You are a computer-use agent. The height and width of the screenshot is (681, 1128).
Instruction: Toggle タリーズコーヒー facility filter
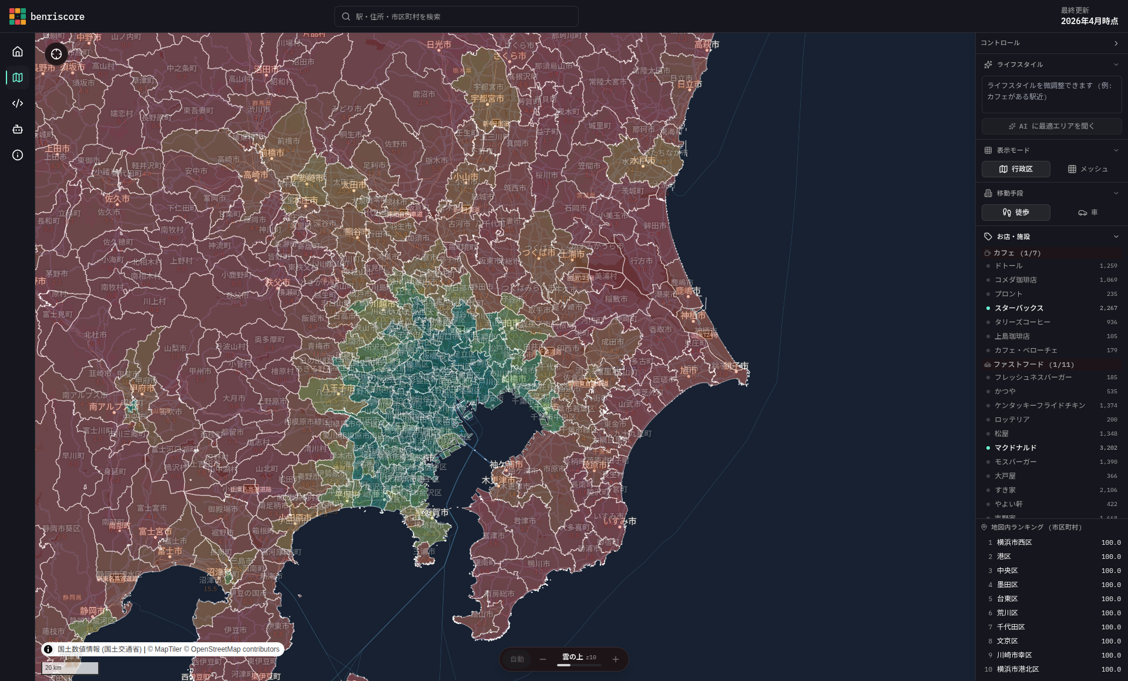click(1052, 322)
